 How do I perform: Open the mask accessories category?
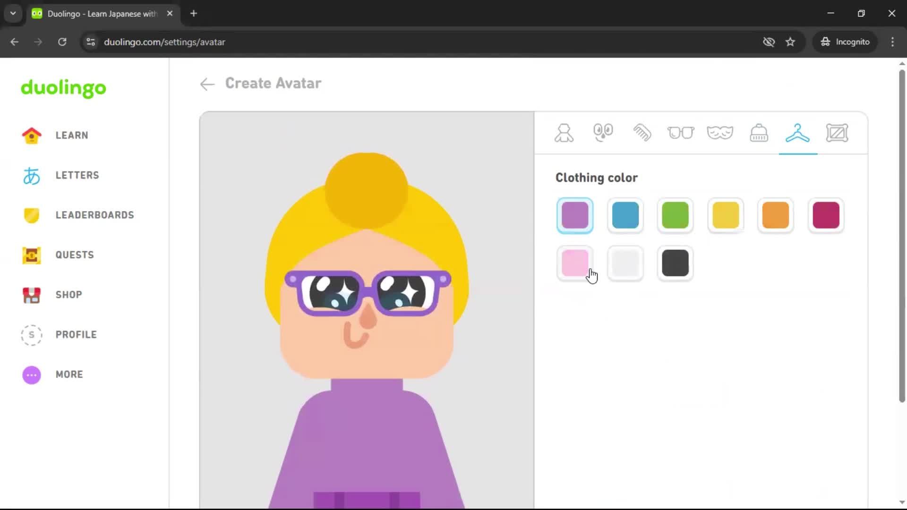[720, 133]
